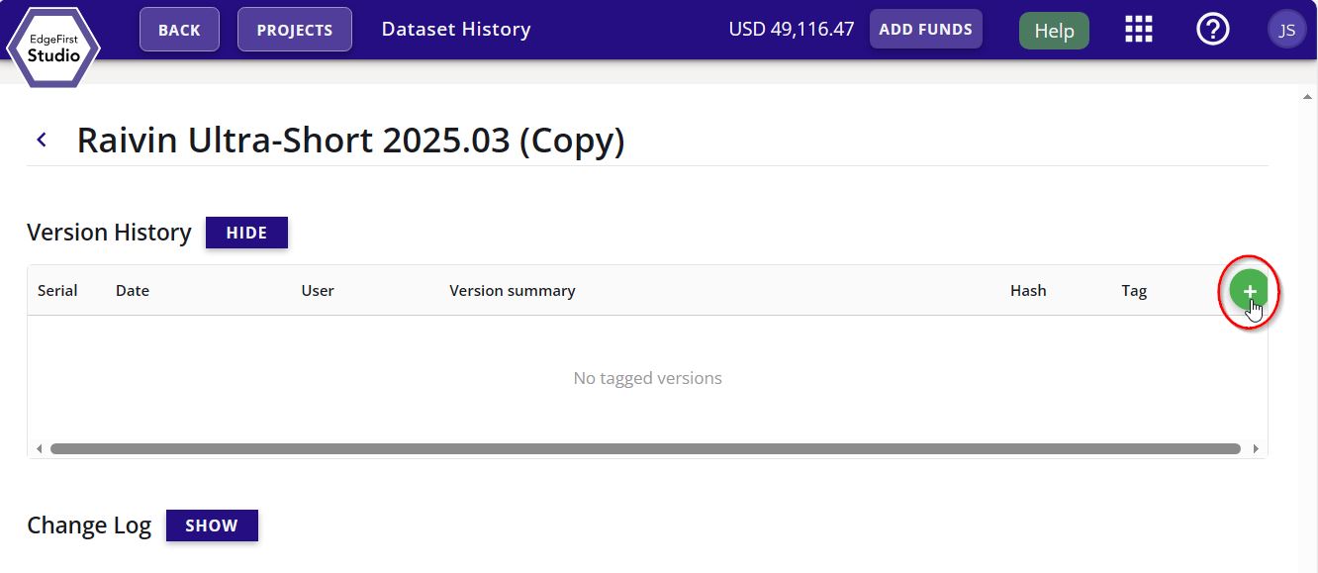Collapse Version History using HIDE
This screenshot has width=1318, height=573.
[x=246, y=233]
